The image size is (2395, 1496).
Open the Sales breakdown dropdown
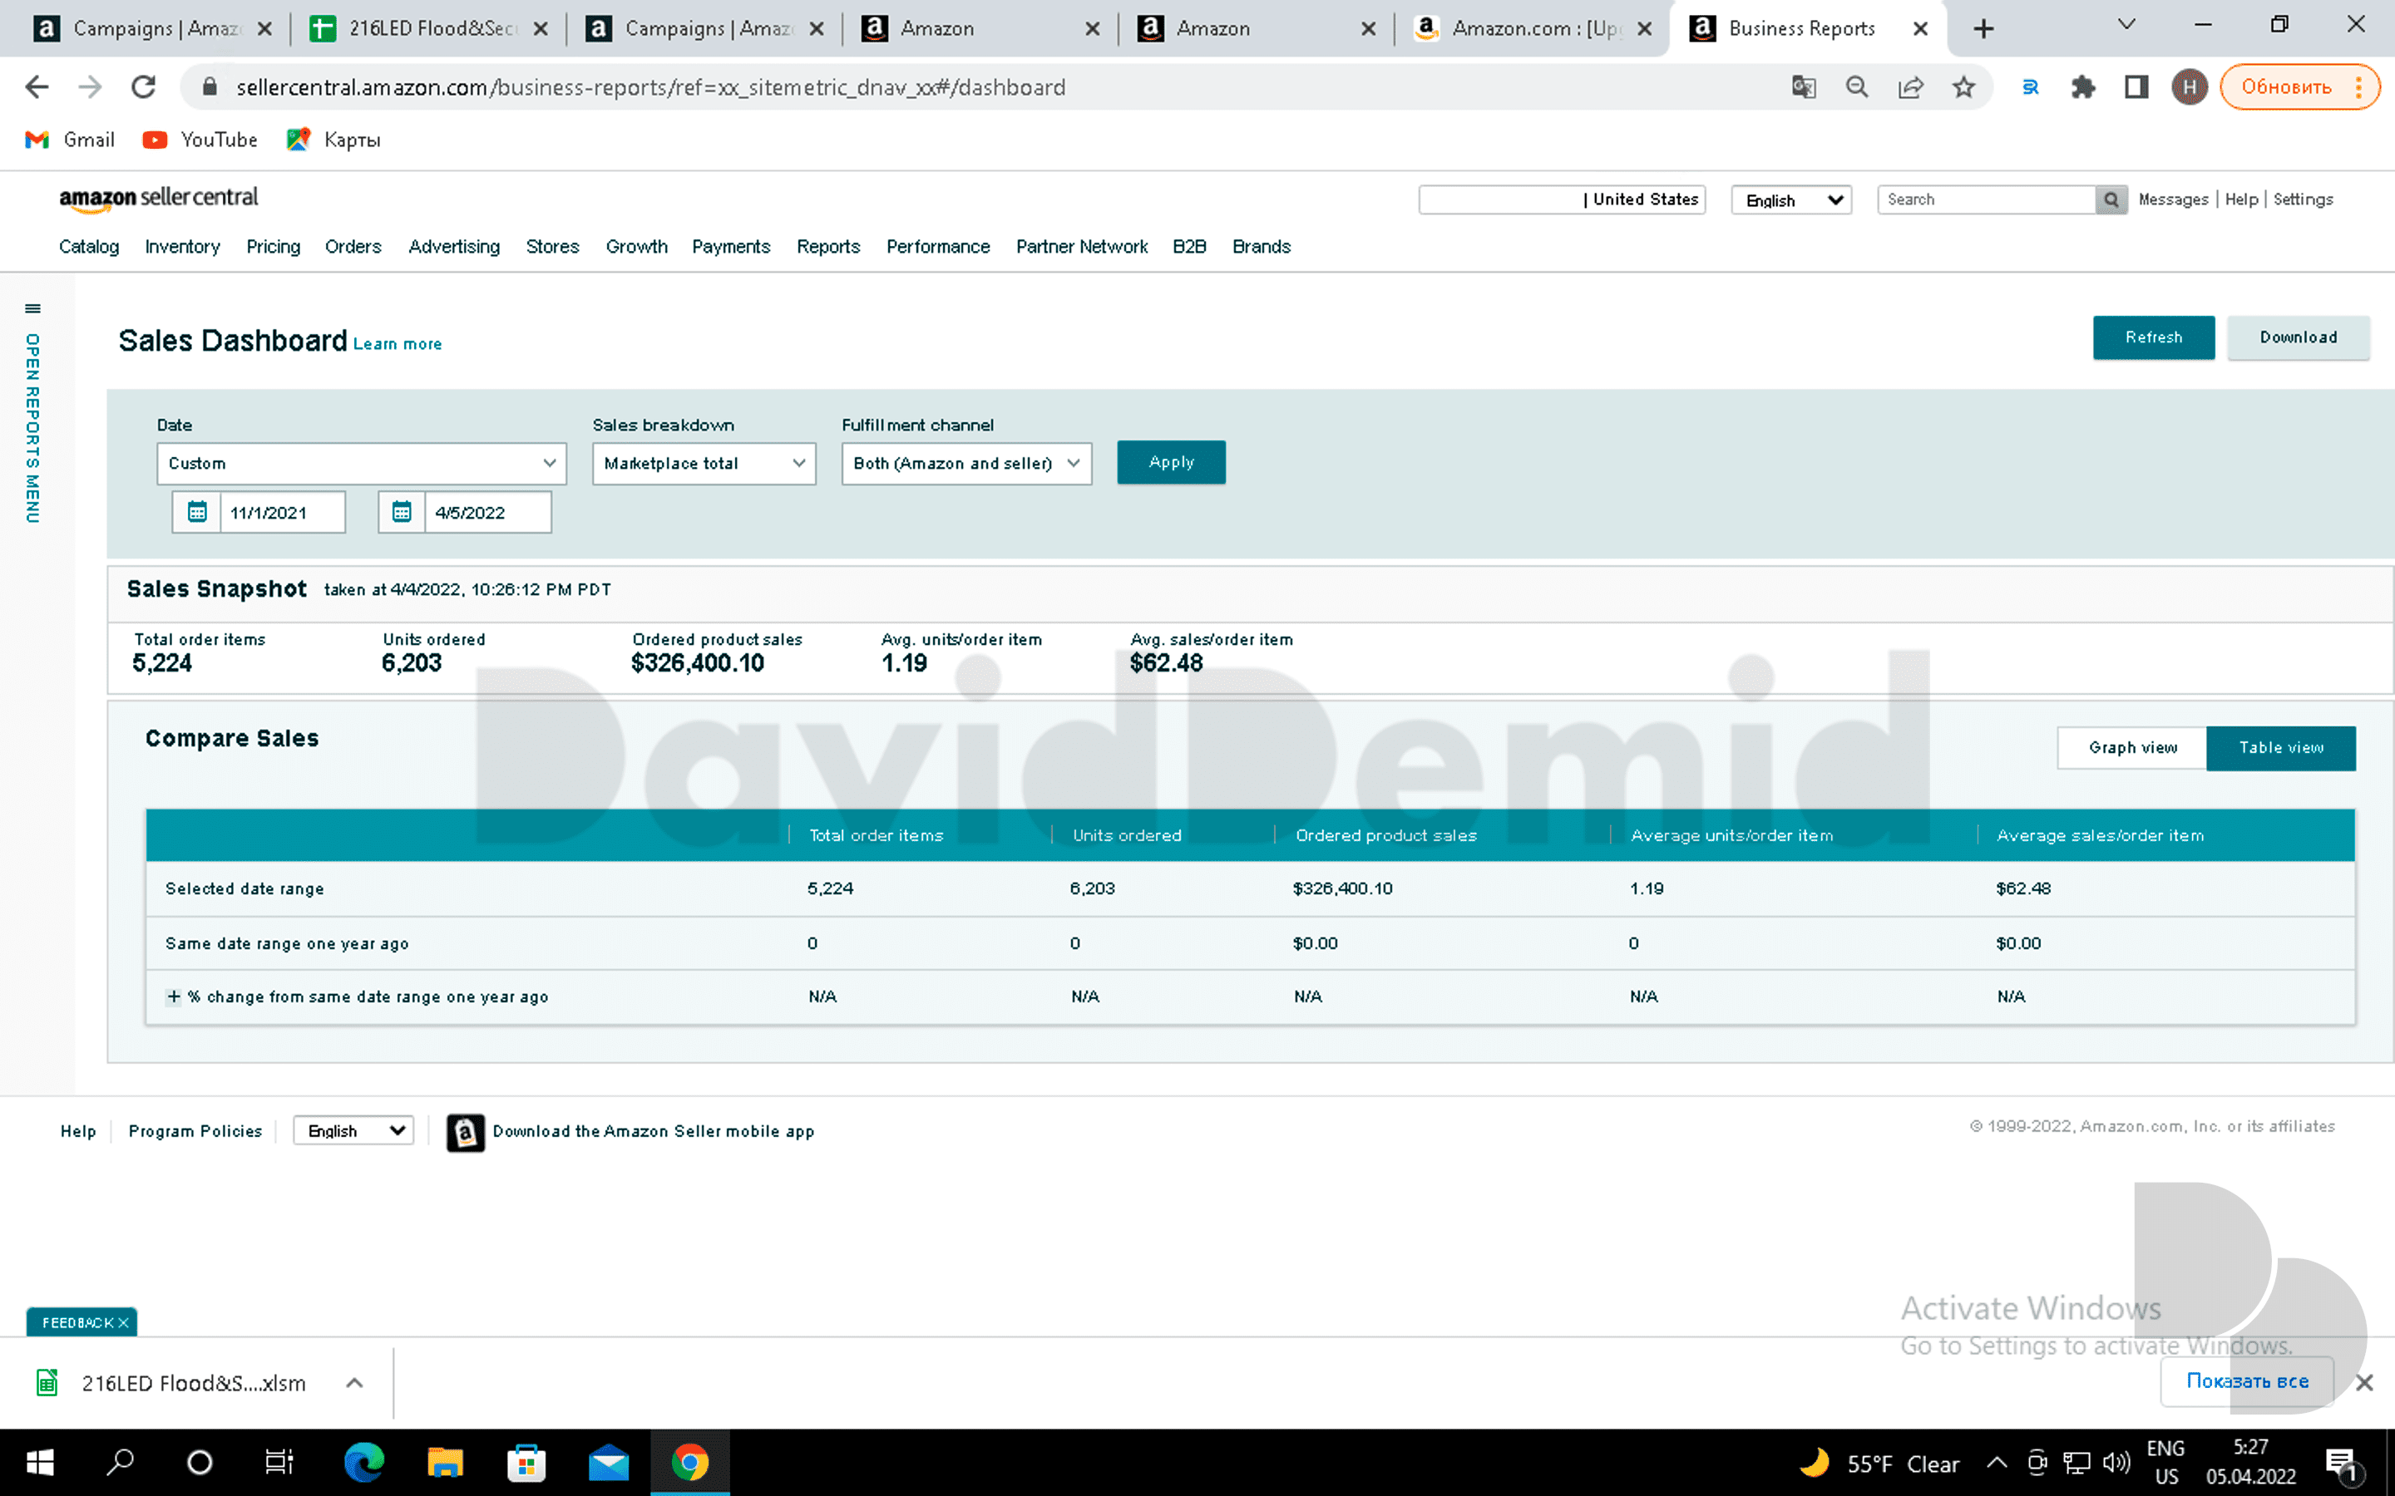click(x=704, y=463)
